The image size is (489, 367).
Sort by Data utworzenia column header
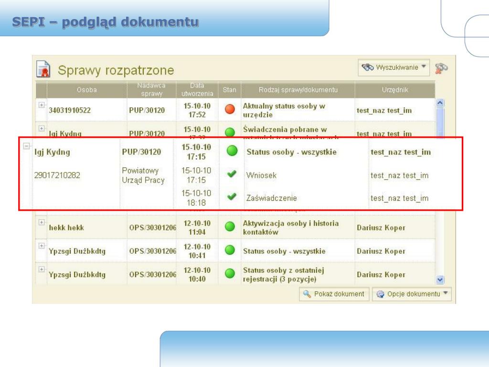pos(197,89)
